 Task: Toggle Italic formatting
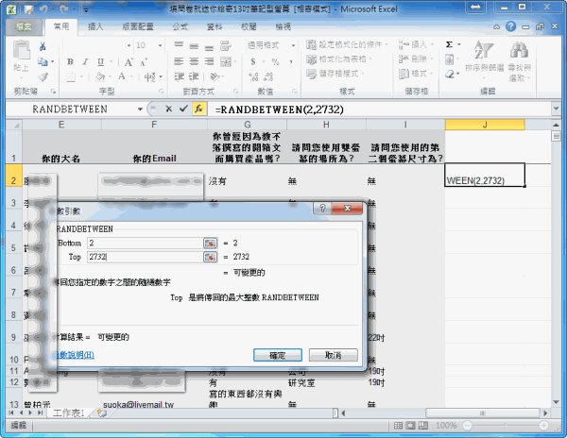click(85, 61)
